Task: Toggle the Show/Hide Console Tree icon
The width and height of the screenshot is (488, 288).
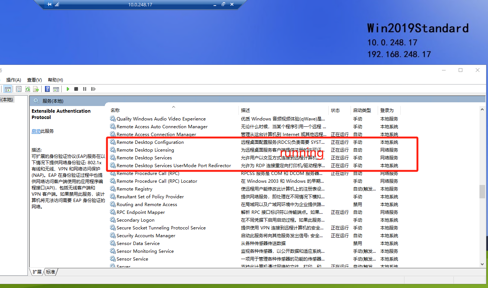Action: pos(8,89)
